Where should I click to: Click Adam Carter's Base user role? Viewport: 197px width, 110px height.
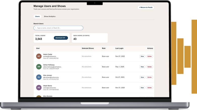pos(105,56)
